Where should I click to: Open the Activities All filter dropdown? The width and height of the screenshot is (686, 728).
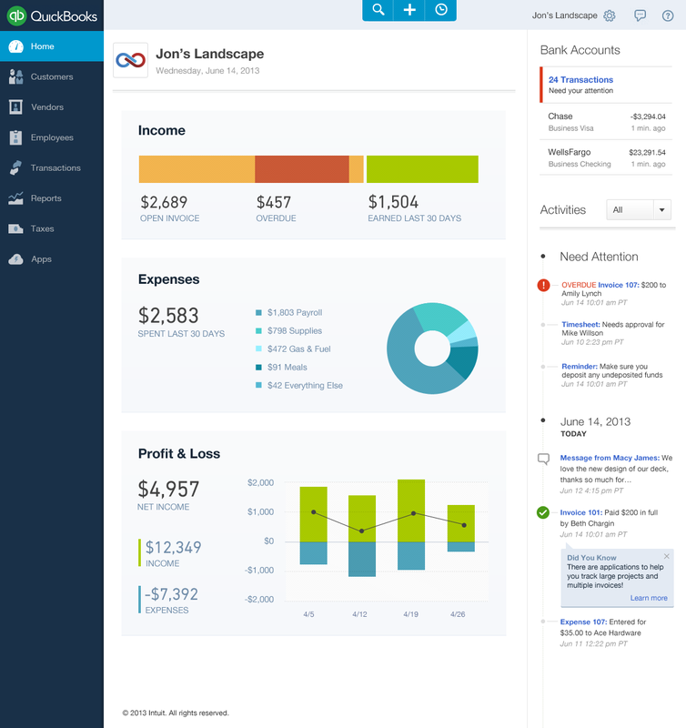(x=638, y=210)
